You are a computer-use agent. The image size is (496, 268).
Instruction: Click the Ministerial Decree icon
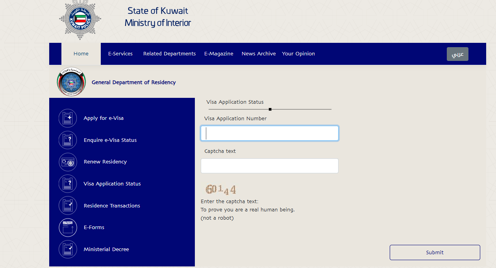68,250
